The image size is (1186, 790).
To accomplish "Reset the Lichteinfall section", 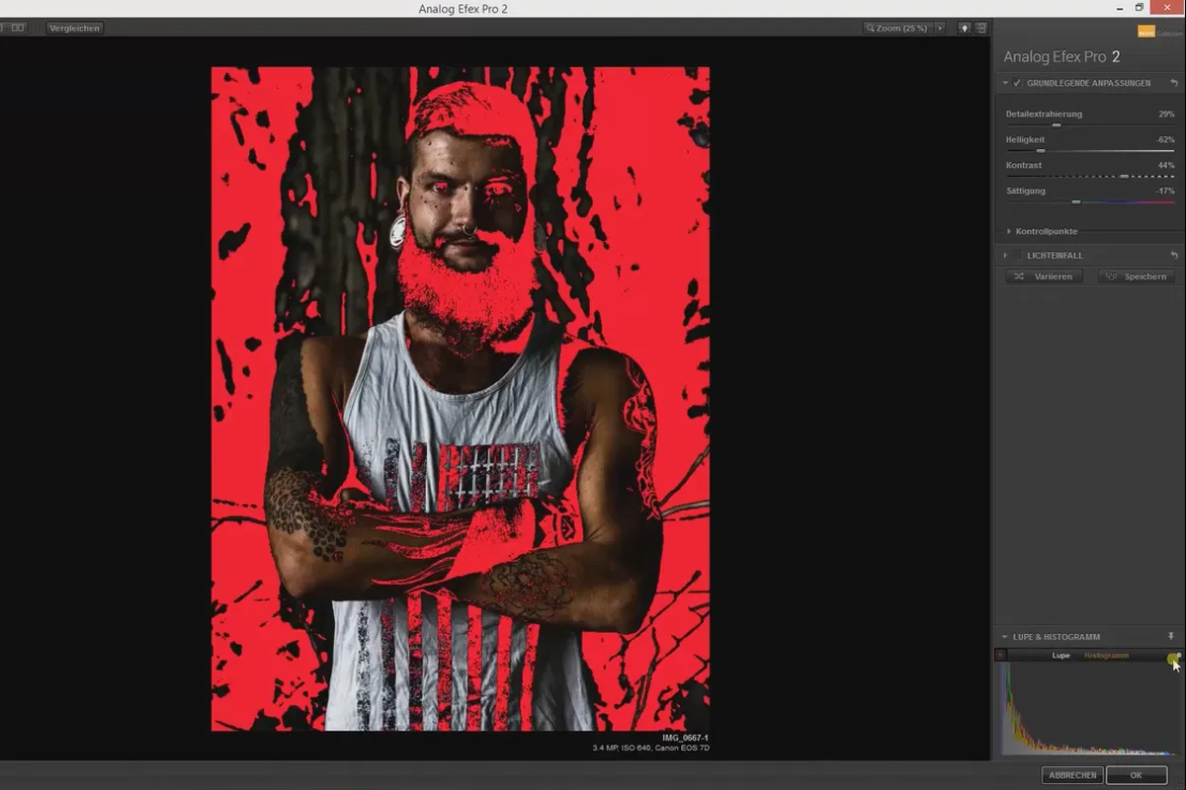I will point(1174,255).
